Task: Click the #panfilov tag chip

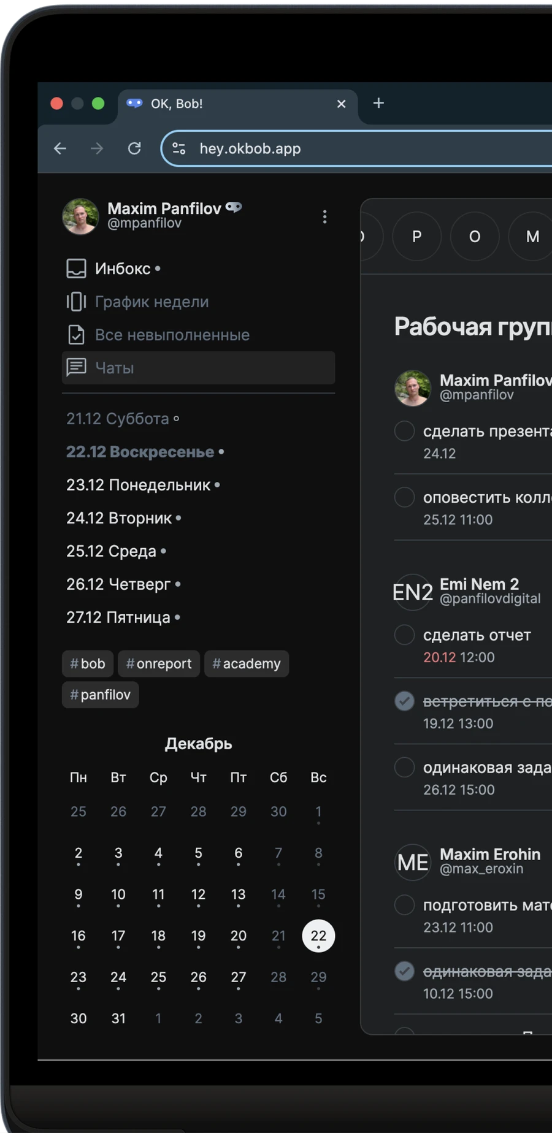Action: click(x=100, y=695)
